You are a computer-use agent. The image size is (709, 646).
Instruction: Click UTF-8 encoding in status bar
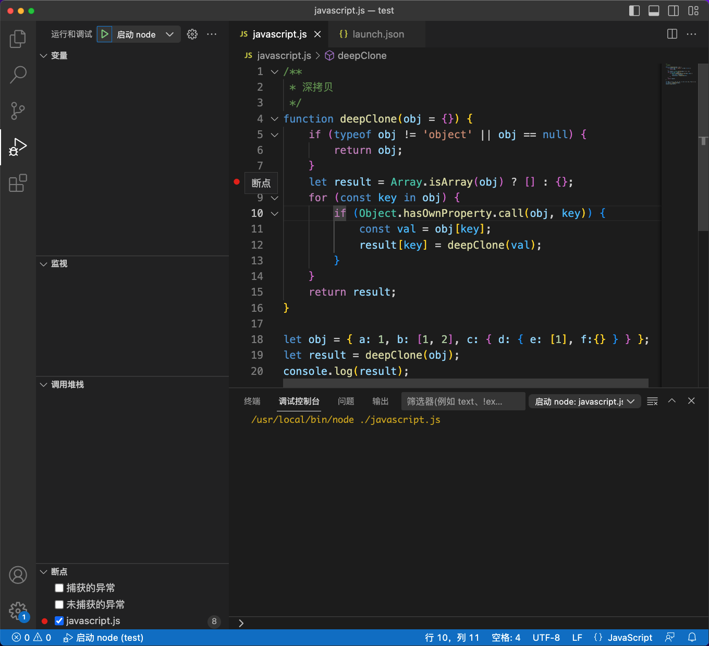546,637
